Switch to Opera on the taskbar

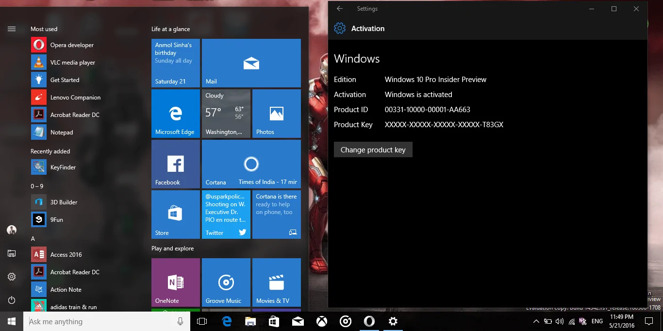click(x=369, y=321)
